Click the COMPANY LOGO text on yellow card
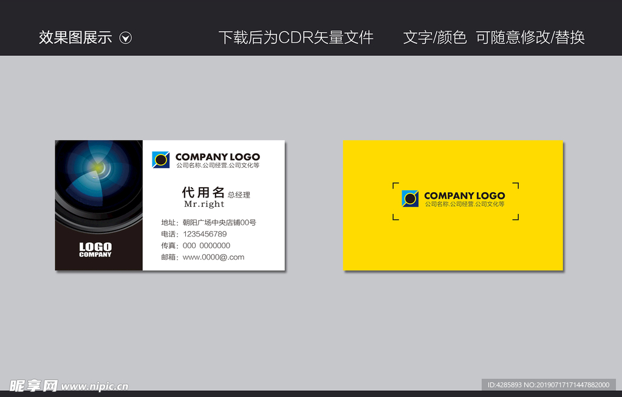Screen dimensions: 622x397 tap(464, 196)
